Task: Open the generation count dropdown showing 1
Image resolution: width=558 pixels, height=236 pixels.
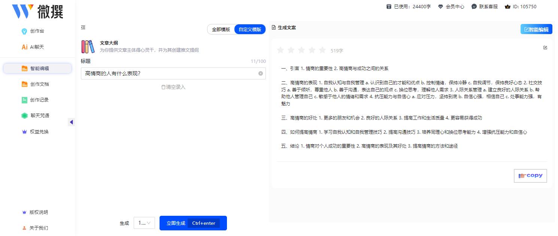Action: (144, 223)
